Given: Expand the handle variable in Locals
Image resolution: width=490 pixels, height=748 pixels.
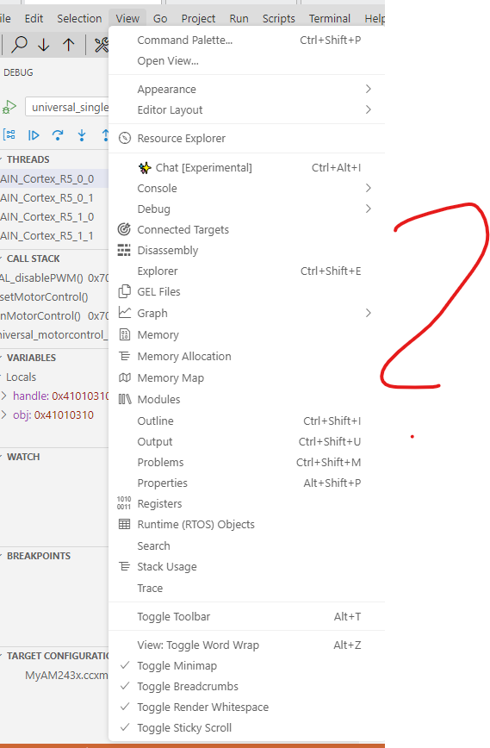Looking at the screenshot, I should [x=3, y=396].
